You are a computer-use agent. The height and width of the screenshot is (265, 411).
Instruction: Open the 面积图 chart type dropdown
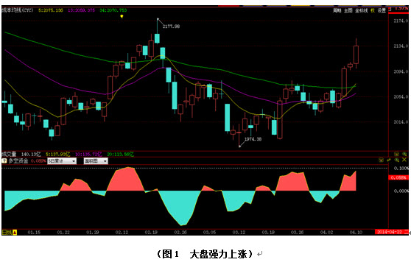[96, 161]
